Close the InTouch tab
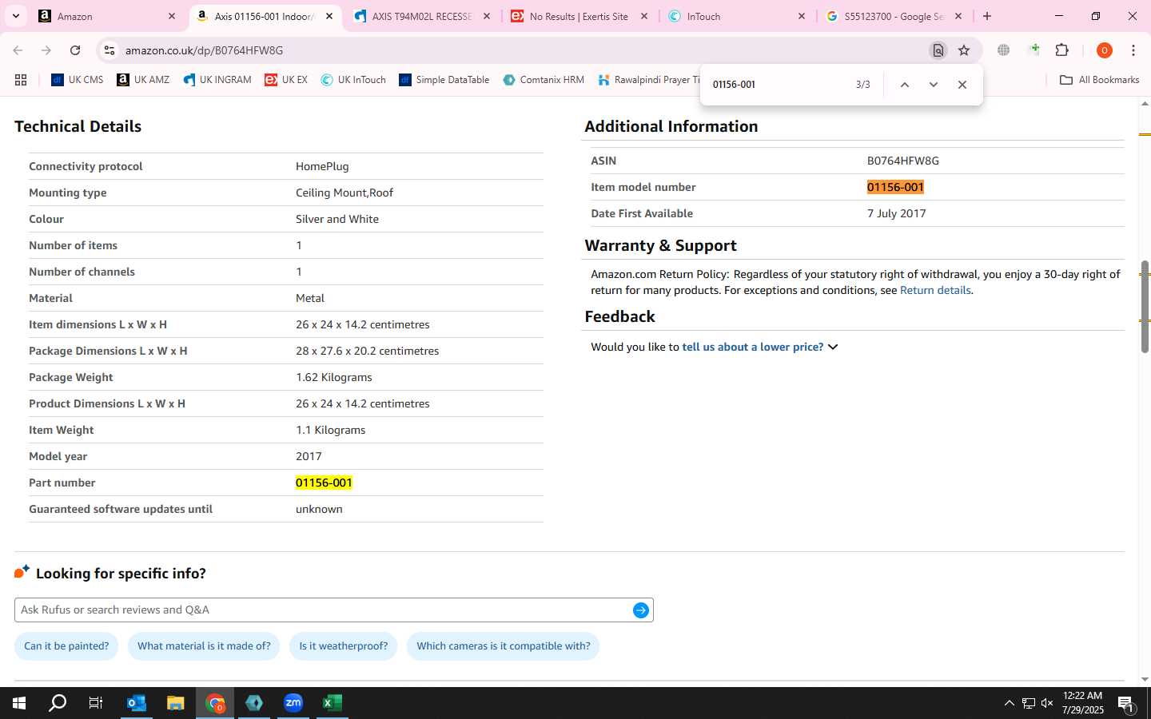 click(802, 16)
